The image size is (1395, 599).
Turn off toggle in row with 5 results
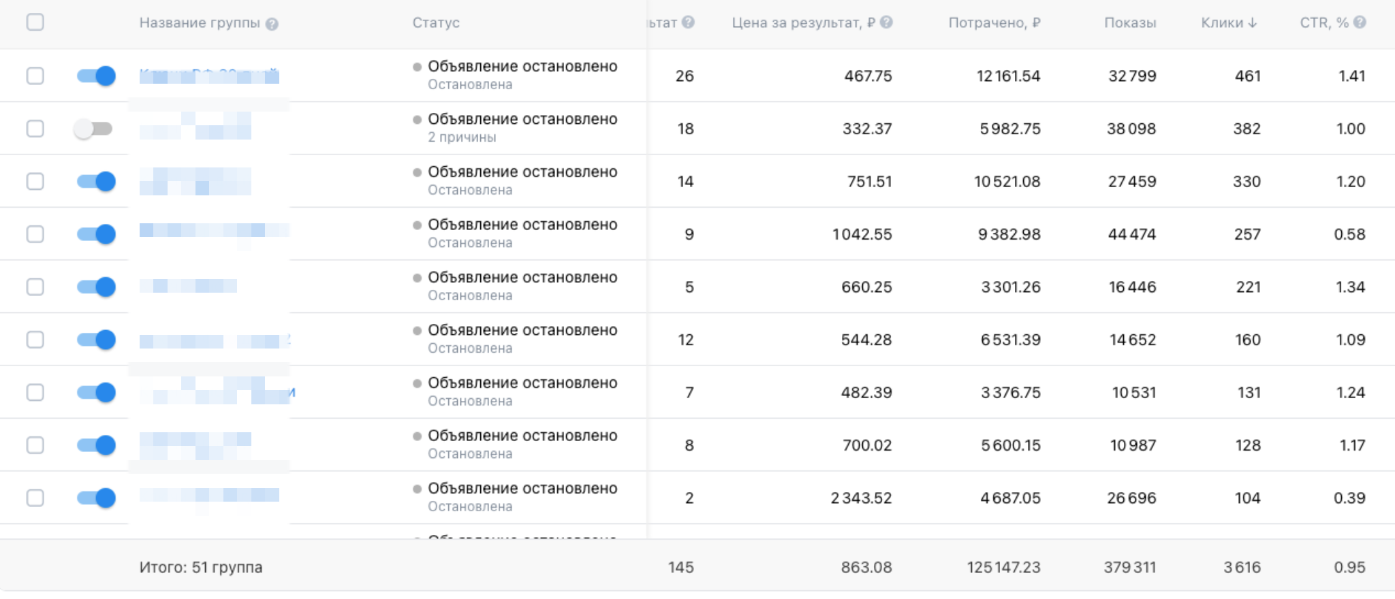click(x=96, y=287)
